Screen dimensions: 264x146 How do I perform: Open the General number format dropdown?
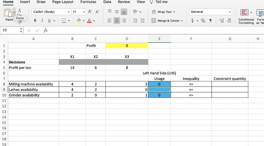pyautogui.click(x=210, y=12)
